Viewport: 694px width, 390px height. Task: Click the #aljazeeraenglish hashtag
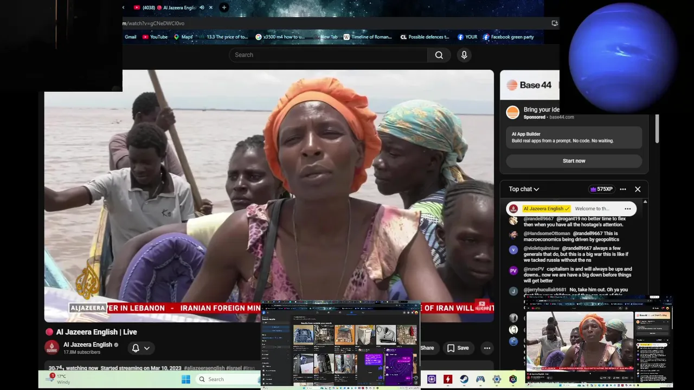[204, 368]
